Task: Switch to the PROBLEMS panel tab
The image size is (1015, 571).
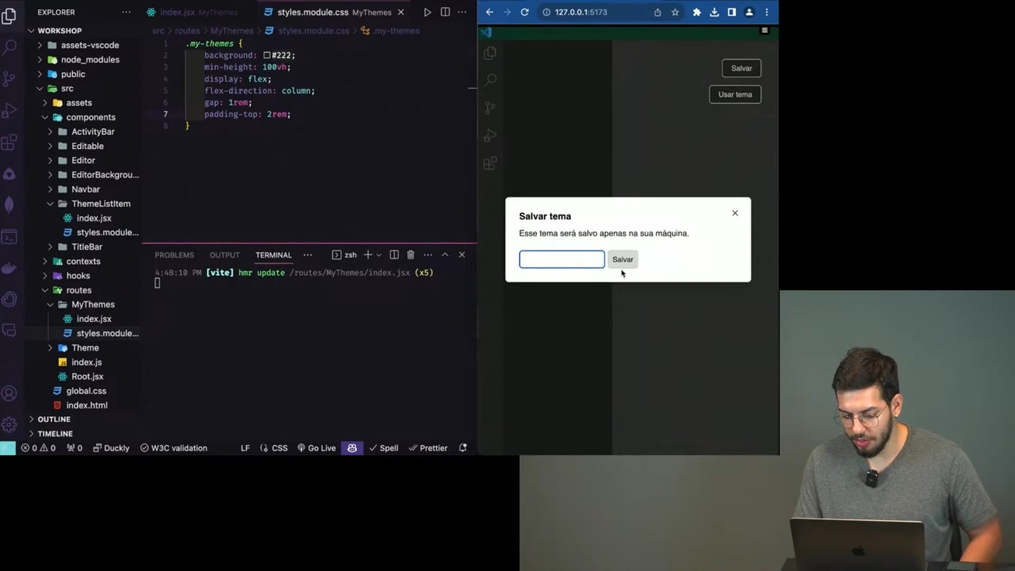Action: point(174,255)
